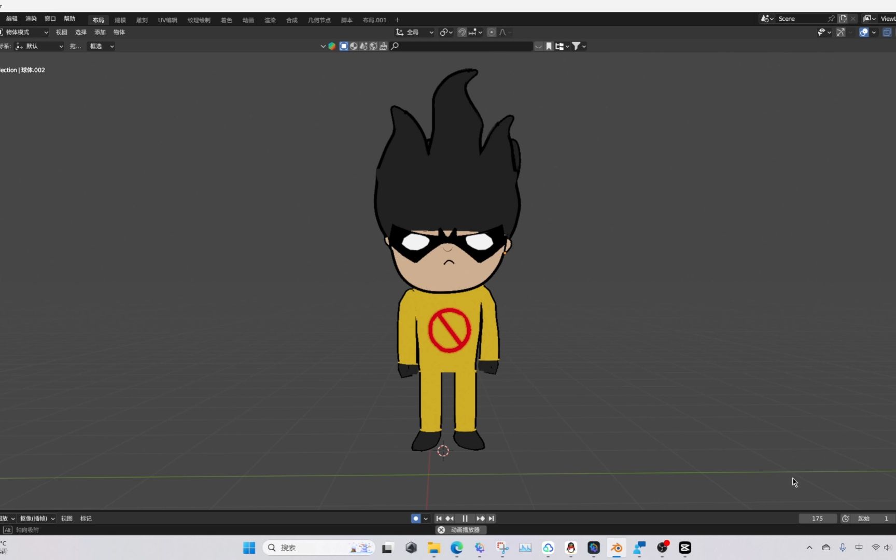Open the hierarchy display dropdown
The height and width of the screenshot is (560, 896).
[562, 46]
